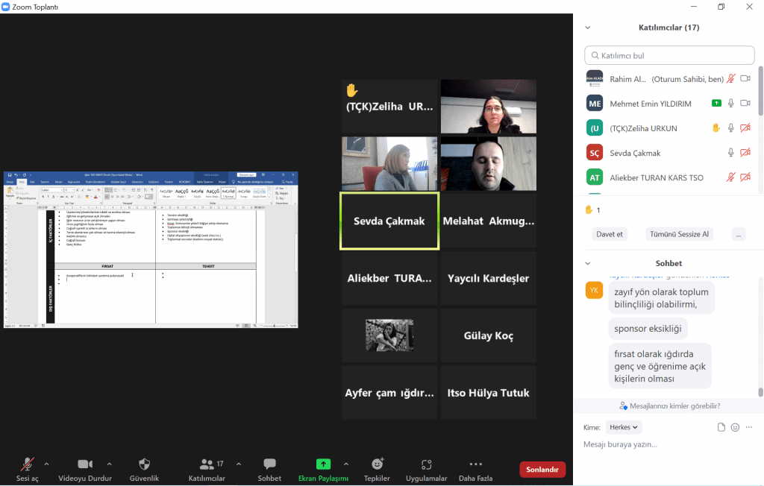Open the Tepkiler reactions icon

[x=377, y=464]
